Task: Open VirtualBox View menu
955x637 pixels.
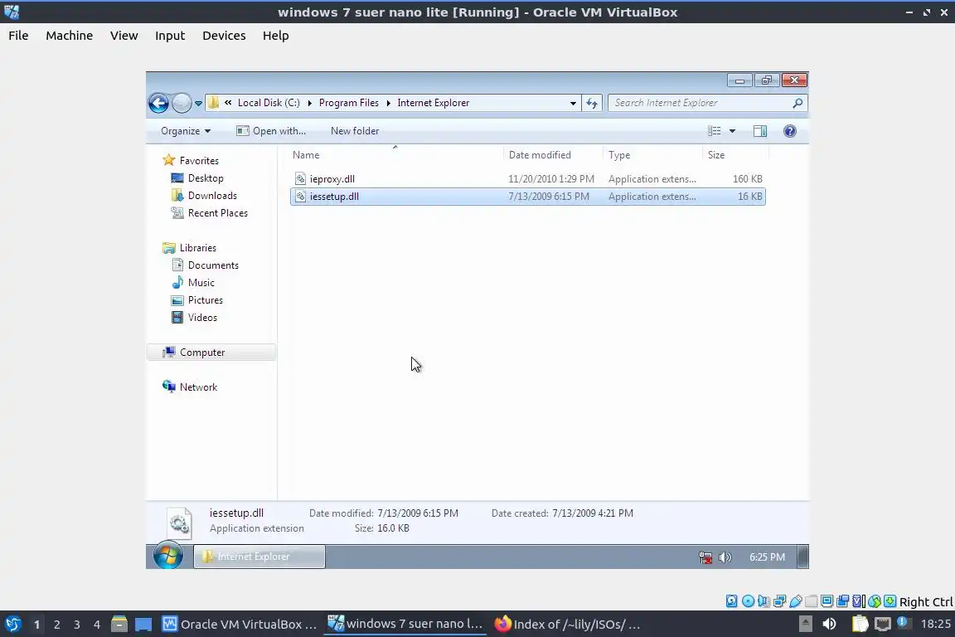Action: tap(124, 36)
